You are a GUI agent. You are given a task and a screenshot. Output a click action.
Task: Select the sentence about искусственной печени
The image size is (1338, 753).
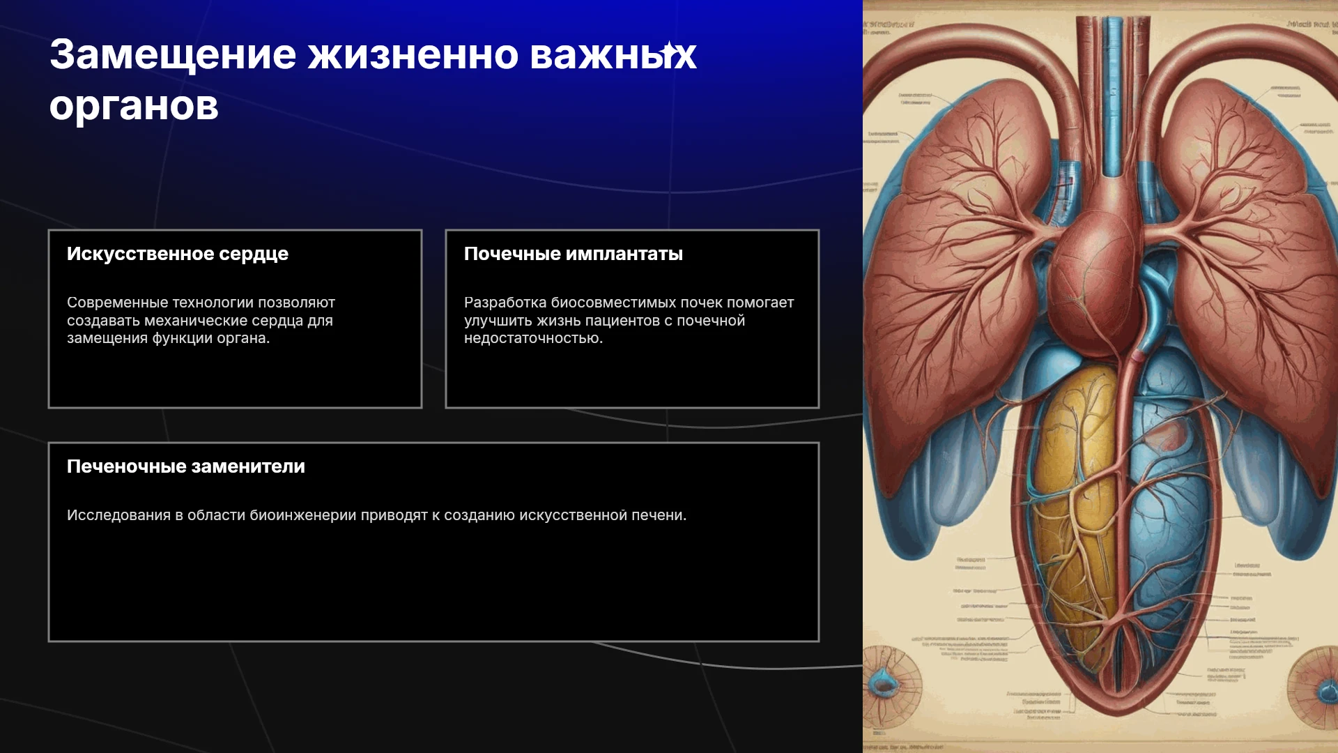(377, 515)
